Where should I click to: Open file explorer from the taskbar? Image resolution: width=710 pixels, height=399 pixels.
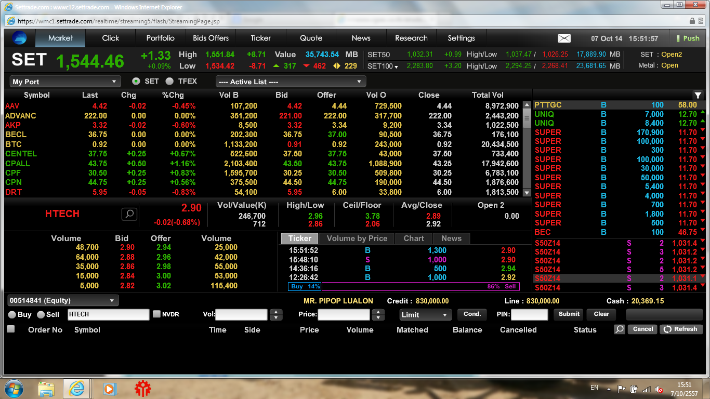(x=46, y=389)
